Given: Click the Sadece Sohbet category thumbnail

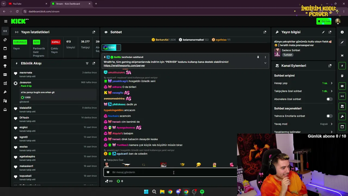Looking at the screenshot, I should pos(277,53).
